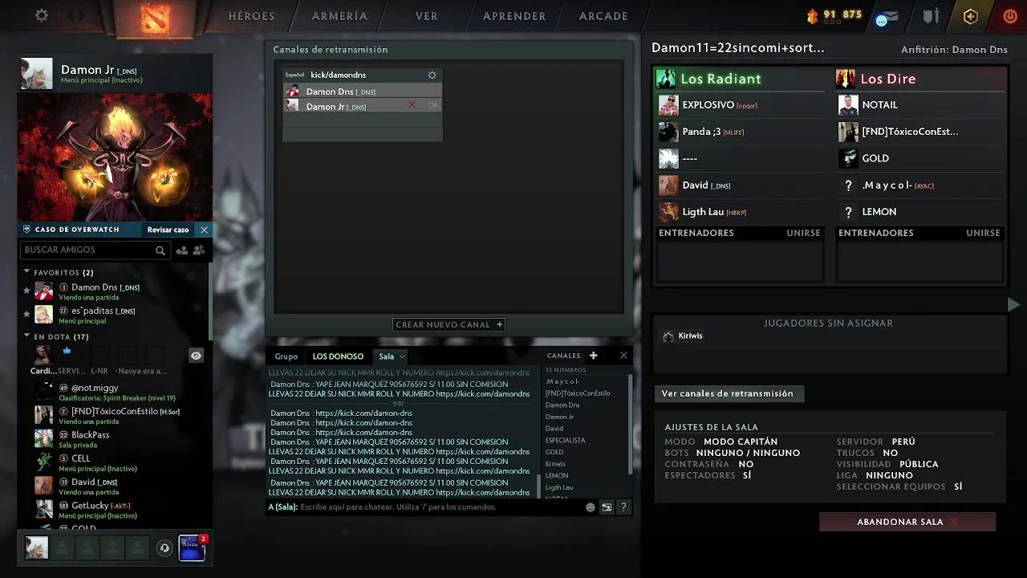1027x578 pixels.
Task: Click the Kiriwis avatar in unassigned players
Action: 668,336
